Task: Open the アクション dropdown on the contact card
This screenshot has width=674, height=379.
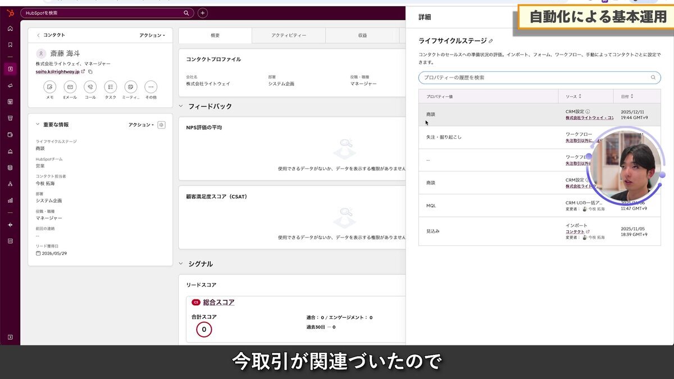Action: 152,35
